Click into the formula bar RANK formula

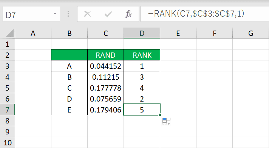click(205, 14)
